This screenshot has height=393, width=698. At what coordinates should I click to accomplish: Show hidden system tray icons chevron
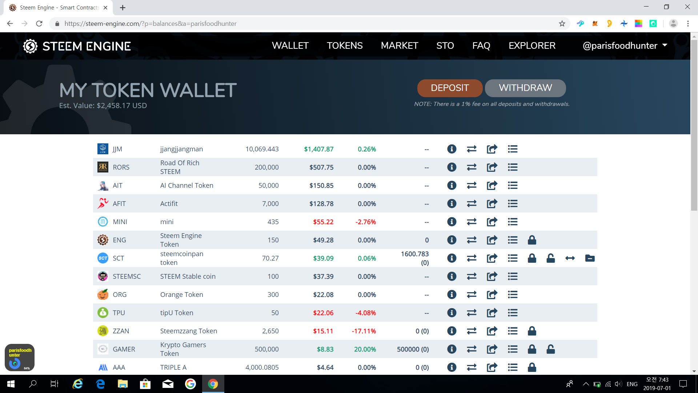tap(586, 384)
